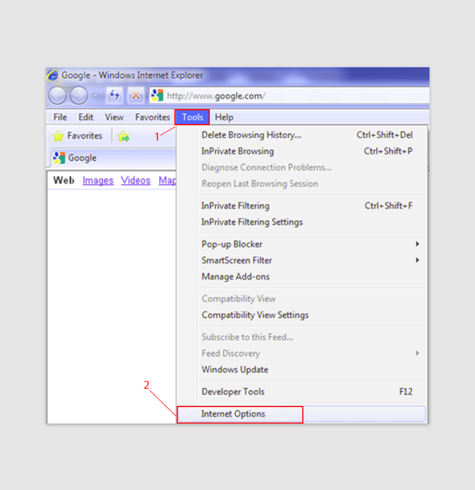Screen dimensions: 475x490
Task: Select the Google browser tab
Action: coord(113,158)
